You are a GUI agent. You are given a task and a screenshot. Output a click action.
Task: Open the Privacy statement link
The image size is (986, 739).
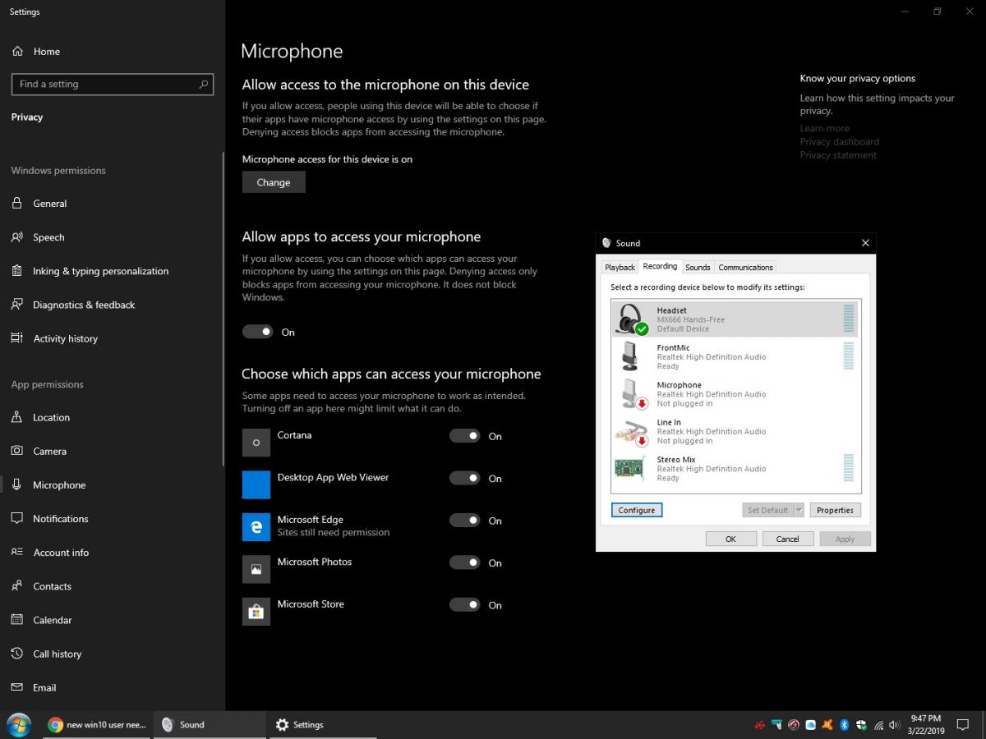pos(838,155)
